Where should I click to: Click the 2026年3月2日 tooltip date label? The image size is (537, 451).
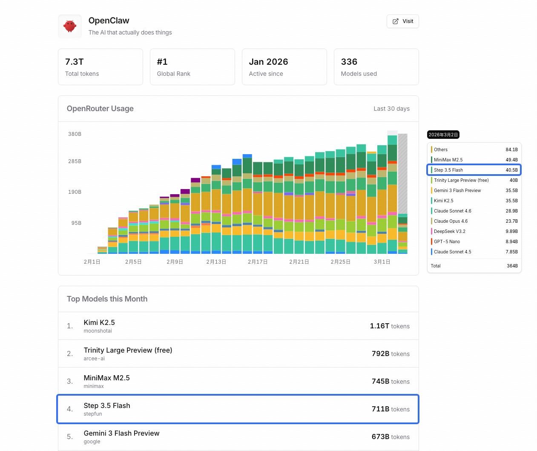pos(443,135)
